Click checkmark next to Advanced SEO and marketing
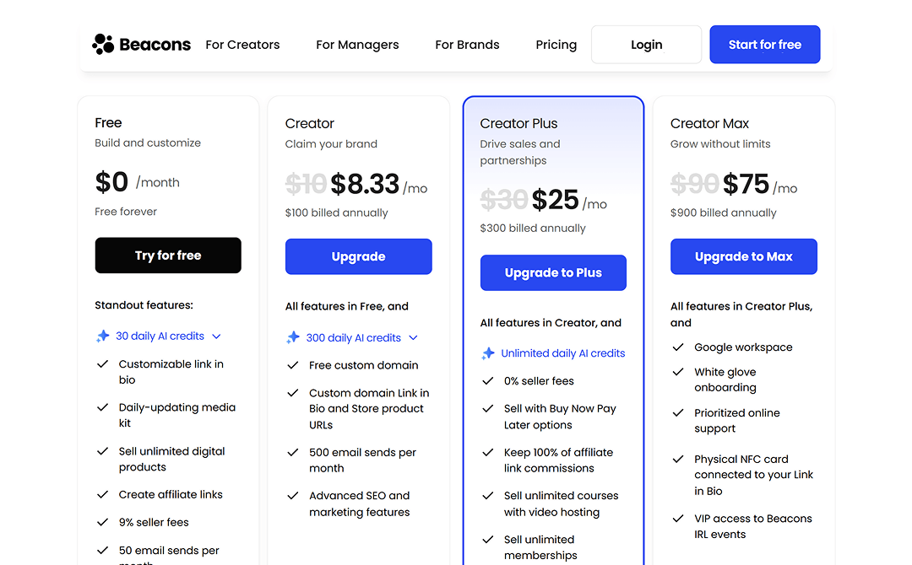The height and width of the screenshot is (565, 912). point(293,496)
